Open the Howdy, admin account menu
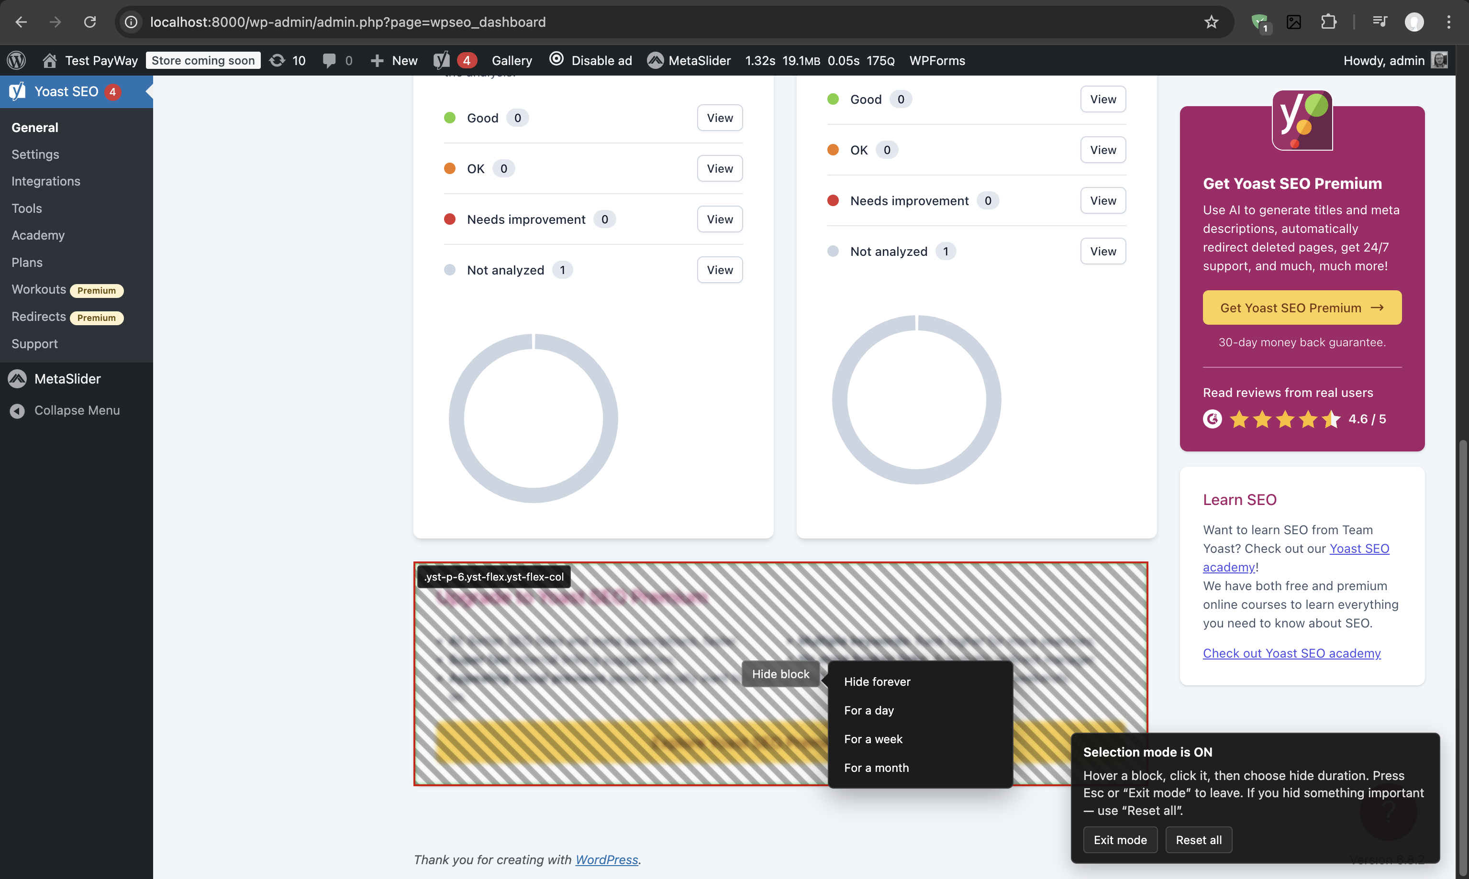 [x=1395, y=60]
